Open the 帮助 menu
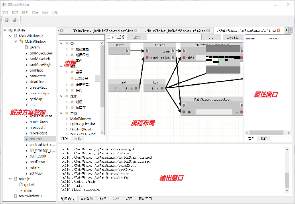The width and height of the screenshot is (295, 204). click(x=55, y=12)
